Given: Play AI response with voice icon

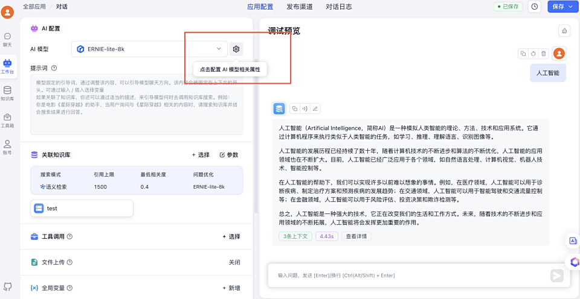Looking at the screenshot, I should coord(304,109).
